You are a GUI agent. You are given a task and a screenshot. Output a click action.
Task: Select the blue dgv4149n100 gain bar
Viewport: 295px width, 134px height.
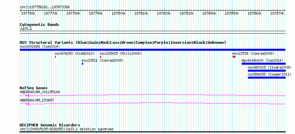(264, 64)
